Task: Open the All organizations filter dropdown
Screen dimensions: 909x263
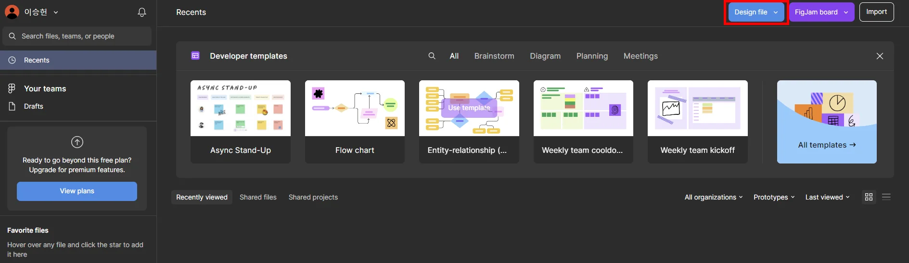Action: (x=714, y=197)
